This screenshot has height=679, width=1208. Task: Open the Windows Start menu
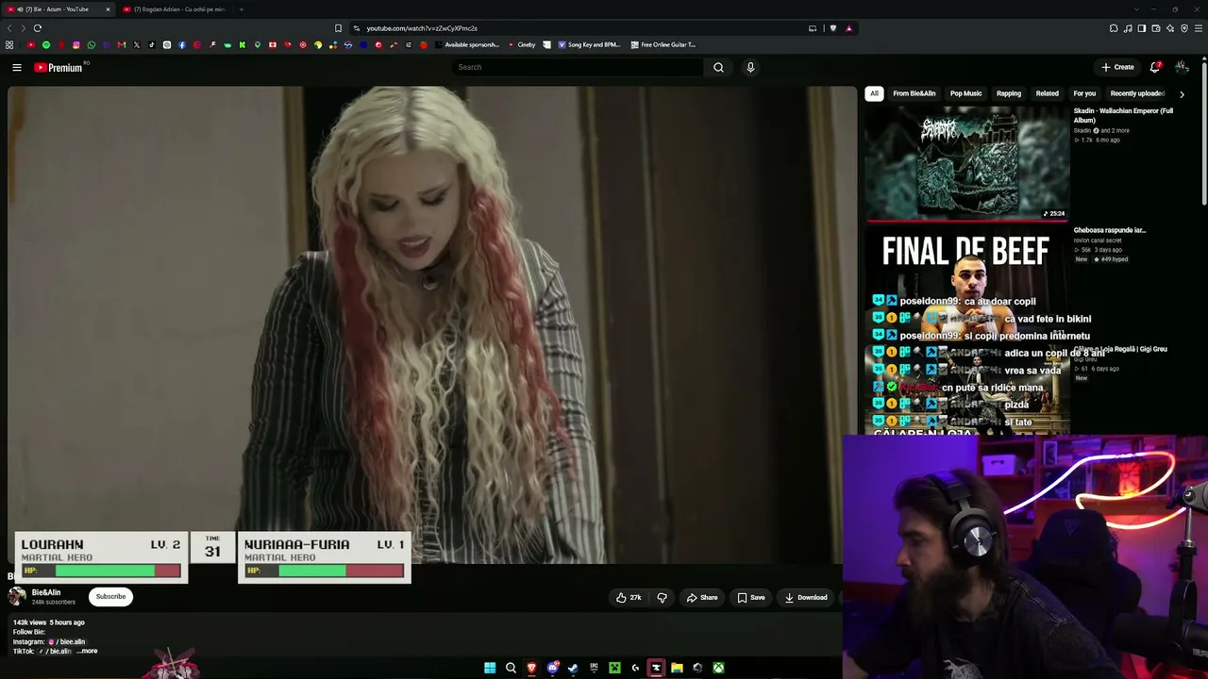[490, 668]
